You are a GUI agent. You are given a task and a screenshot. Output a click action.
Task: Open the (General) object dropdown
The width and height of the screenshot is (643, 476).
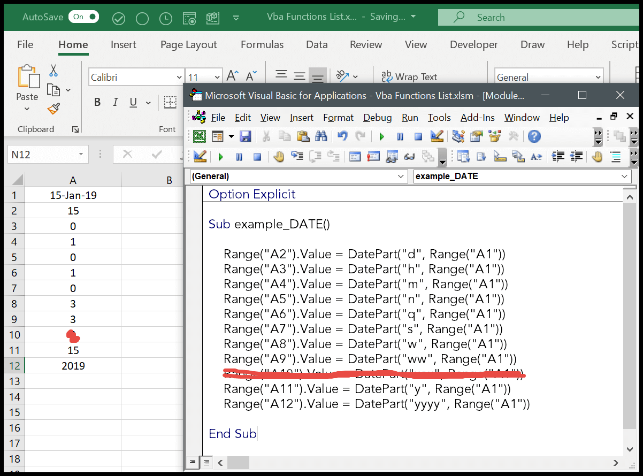coord(400,176)
